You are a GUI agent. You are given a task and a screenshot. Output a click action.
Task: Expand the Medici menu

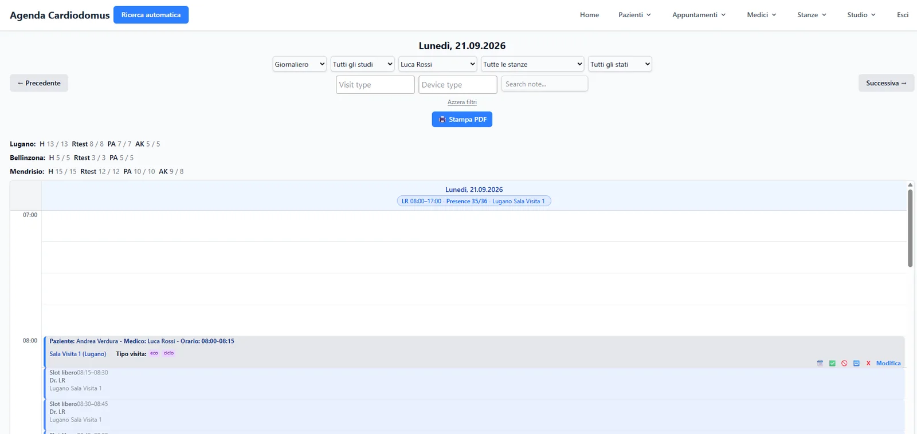761,15
